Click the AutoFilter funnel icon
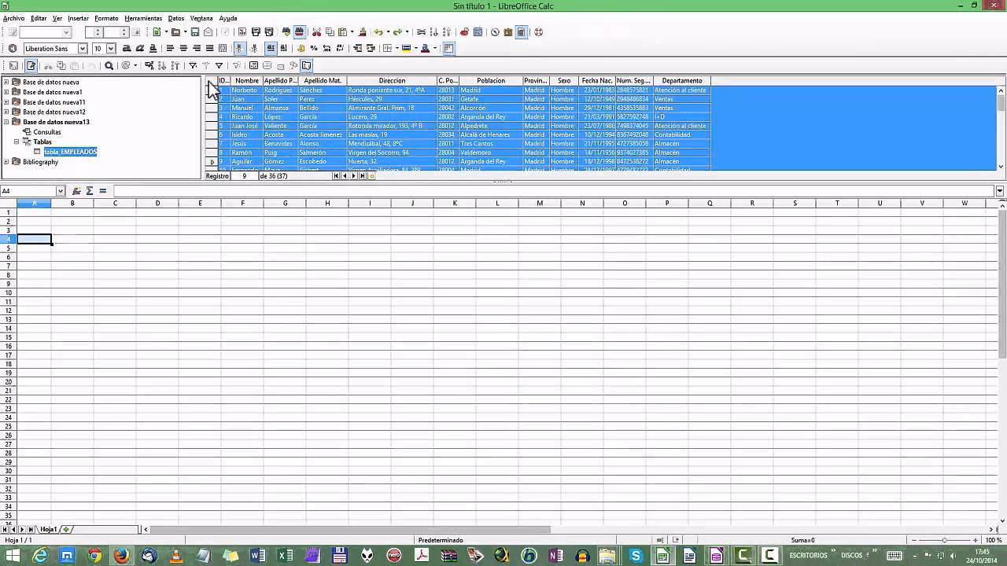The image size is (1007, 566). coord(193,66)
